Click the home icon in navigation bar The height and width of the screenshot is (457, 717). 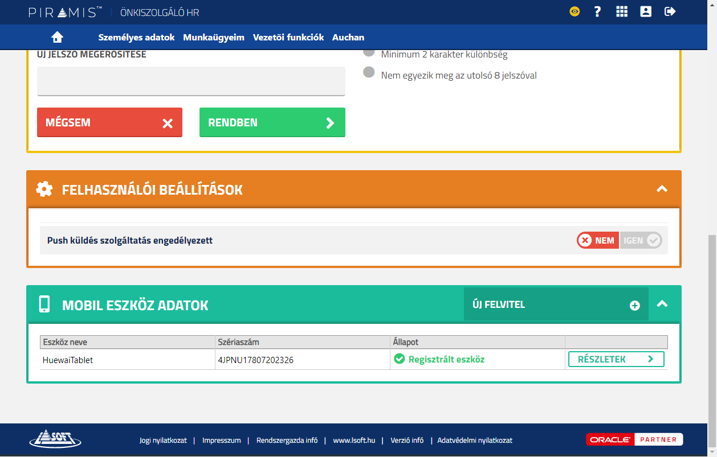point(57,38)
